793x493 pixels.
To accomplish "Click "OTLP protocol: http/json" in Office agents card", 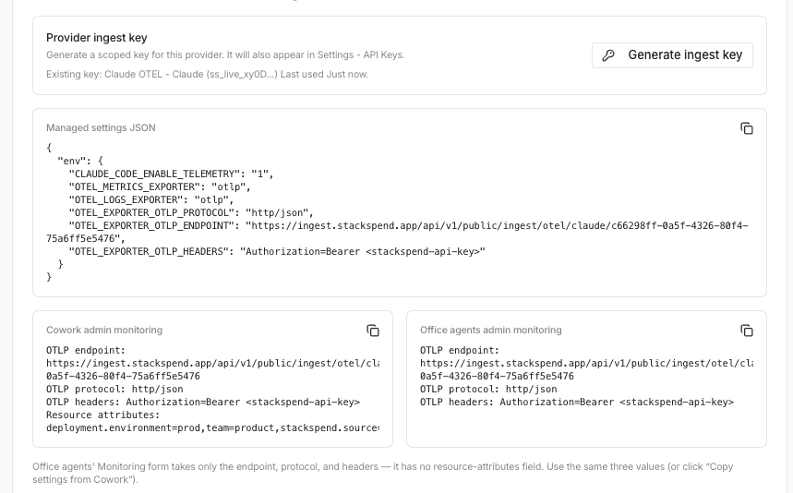I will tap(488, 390).
